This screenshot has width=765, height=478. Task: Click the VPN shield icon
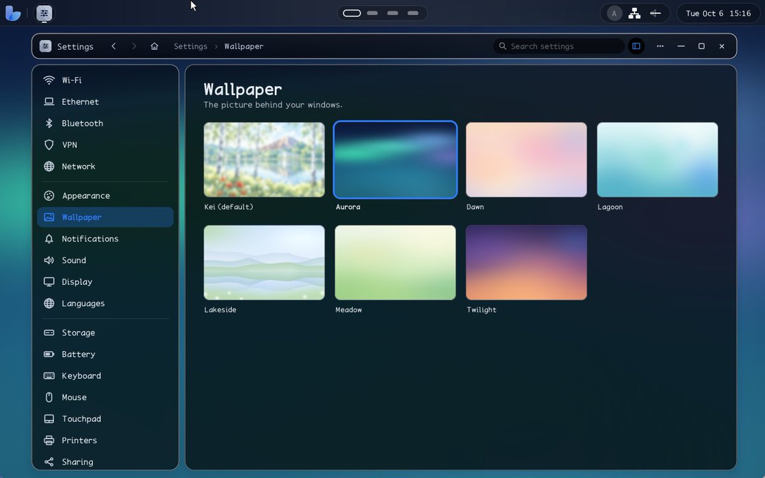[49, 145]
